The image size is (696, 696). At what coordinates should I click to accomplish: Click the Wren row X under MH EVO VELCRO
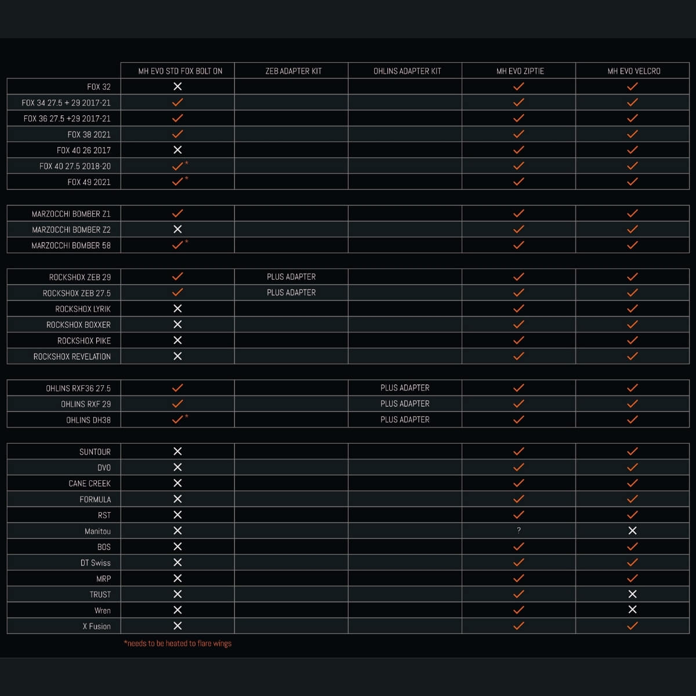click(x=632, y=610)
